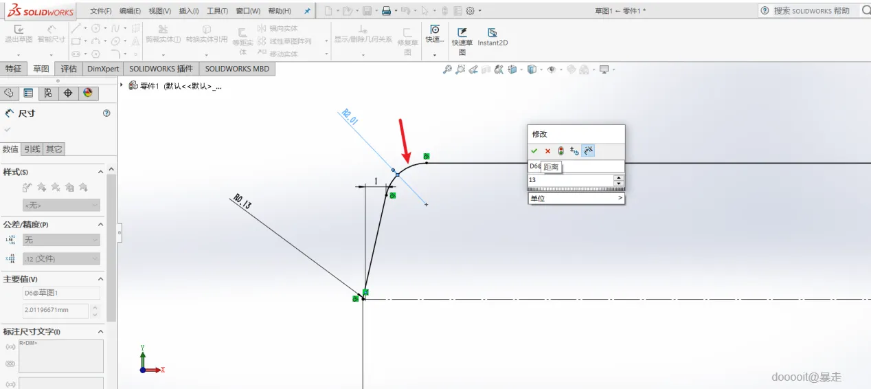The image size is (871, 389).
Task: Open the options gear icon
Action: [x=471, y=11]
